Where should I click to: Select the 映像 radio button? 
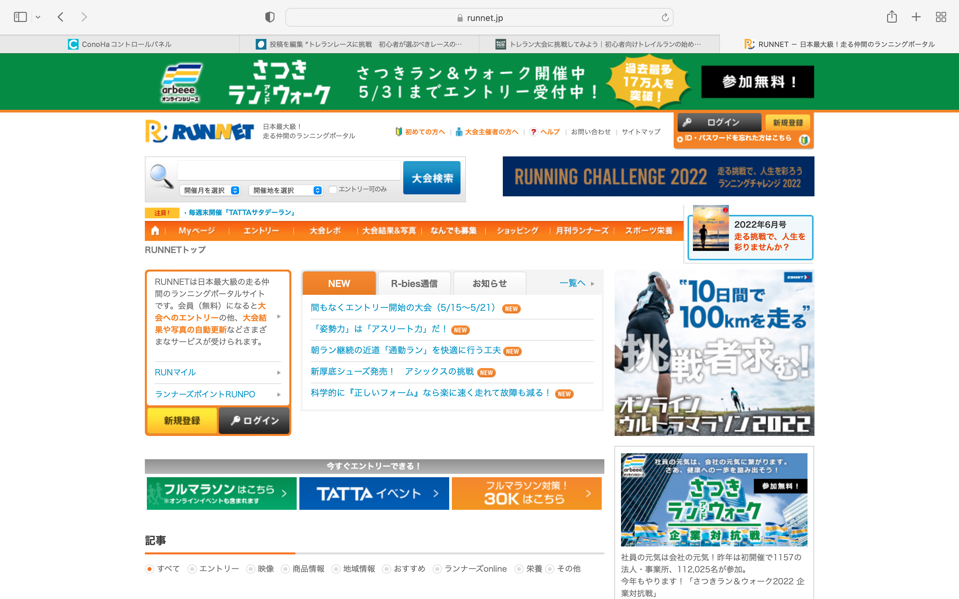pos(250,569)
